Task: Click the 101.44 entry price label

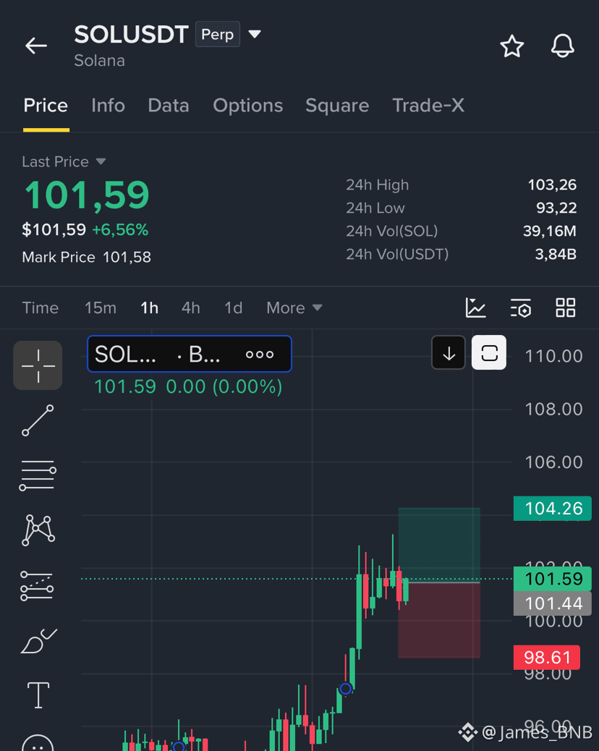Action: pos(553,603)
